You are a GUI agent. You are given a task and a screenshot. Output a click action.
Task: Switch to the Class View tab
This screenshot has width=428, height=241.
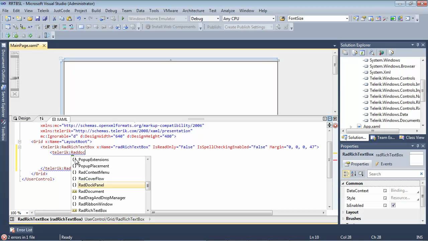[x=412, y=138]
